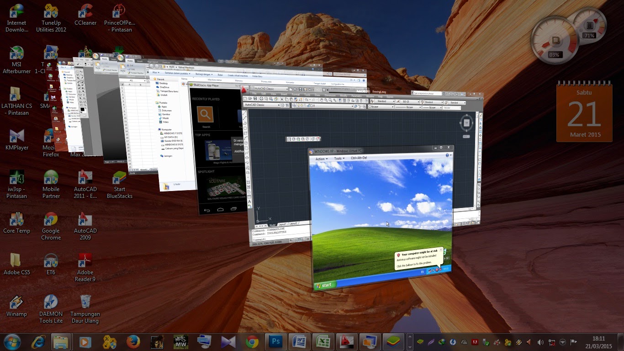The height and width of the screenshot is (351, 624).
Task: Click the Bakar button in Explorer toolbar
Action: click(x=220, y=74)
